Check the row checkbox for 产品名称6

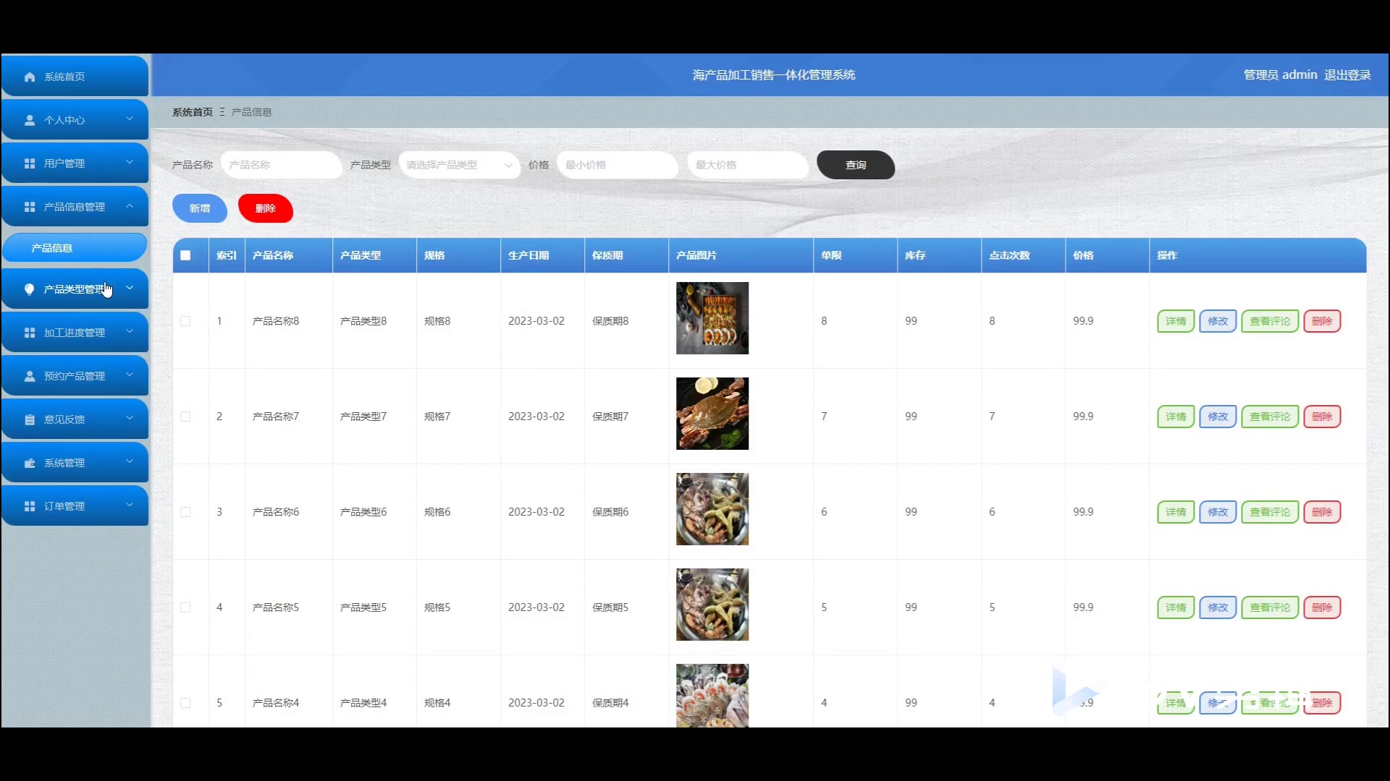tap(185, 512)
